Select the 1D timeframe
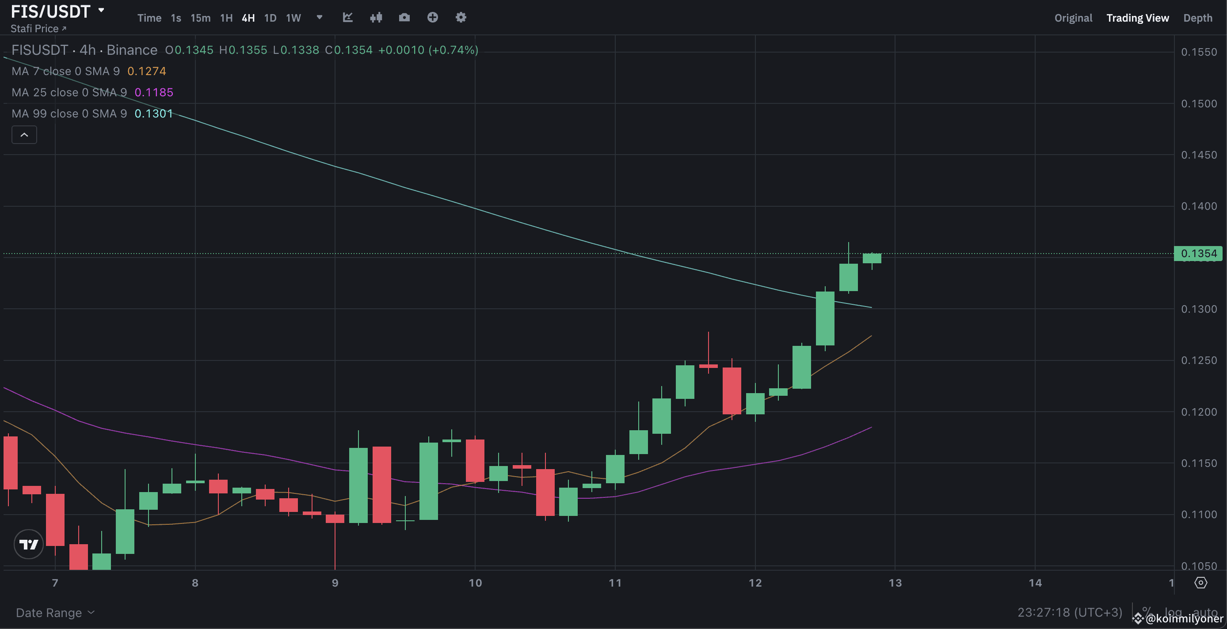Screen dimensions: 1227x629 pyautogui.click(x=270, y=18)
